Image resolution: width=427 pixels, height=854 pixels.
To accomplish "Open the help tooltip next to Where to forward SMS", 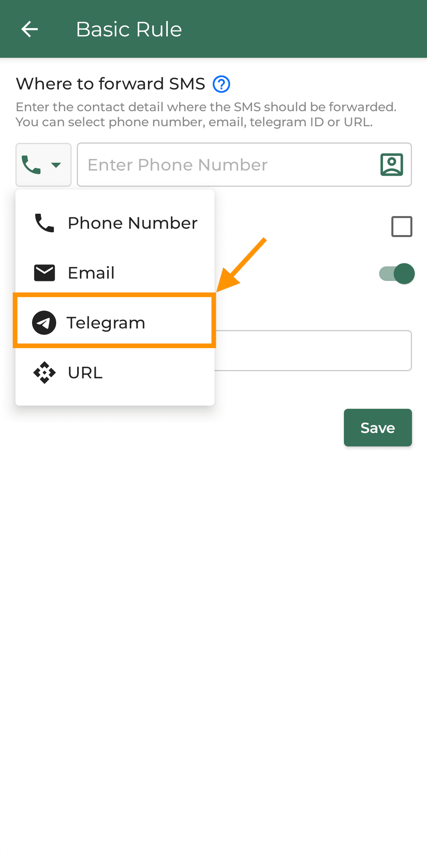I will [222, 84].
